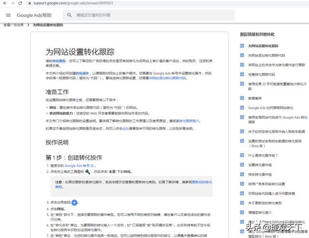This screenshot has width=309, height=238.
Task: Go back with the browser back arrow
Action: tap(5, 3)
